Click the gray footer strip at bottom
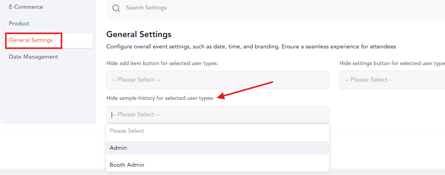Screen dimensions: 445x175 (222, 172)
